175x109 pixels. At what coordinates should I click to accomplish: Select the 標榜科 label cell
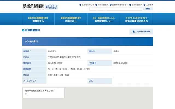pyautogui.click(x=100, y=52)
